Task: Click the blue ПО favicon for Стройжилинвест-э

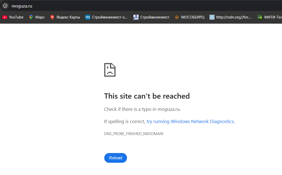Action: coord(88,17)
